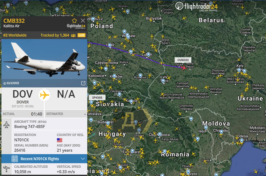Close the CMB332 flight details panel
This screenshot has height=176, width=266.
tap(83, 21)
